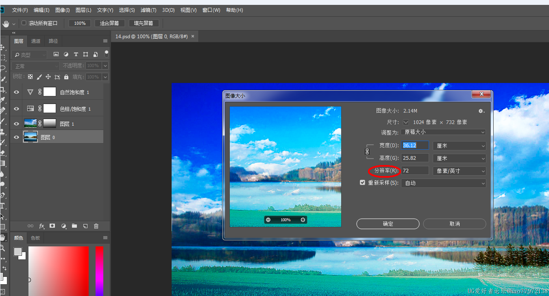Enable 滚动所有窗口 checkbox
Image resolution: width=549 pixels, height=296 pixels.
[x=24, y=23]
